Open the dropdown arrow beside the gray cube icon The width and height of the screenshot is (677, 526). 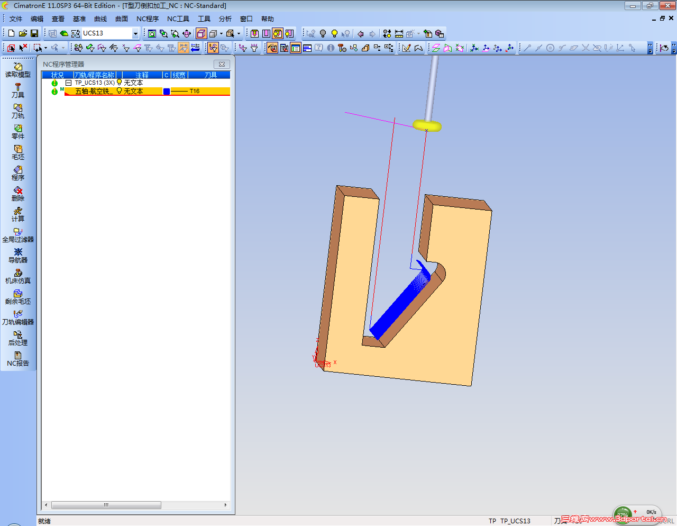tap(221, 33)
